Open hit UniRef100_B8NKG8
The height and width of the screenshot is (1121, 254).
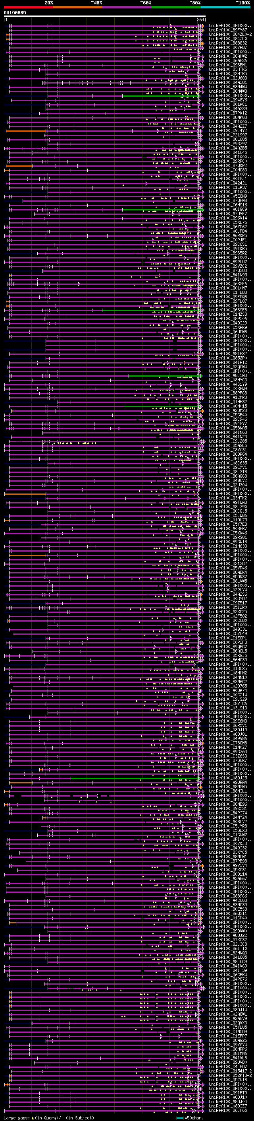tap(228, 117)
